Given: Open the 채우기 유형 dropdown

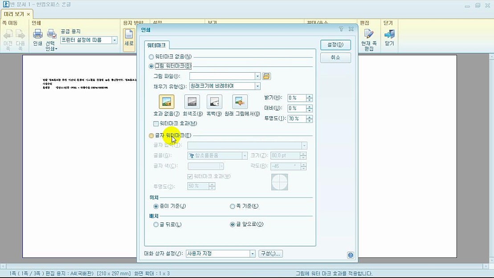Looking at the screenshot, I should click(x=257, y=86).
